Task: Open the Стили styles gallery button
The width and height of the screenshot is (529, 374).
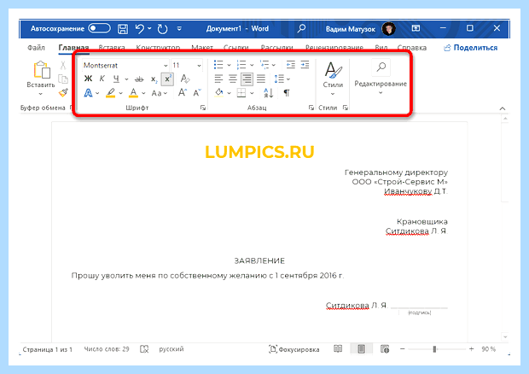Action: [333, 79]
